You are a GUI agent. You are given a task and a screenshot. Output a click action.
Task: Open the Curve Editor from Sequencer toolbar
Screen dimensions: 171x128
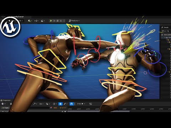click(90, 104)
